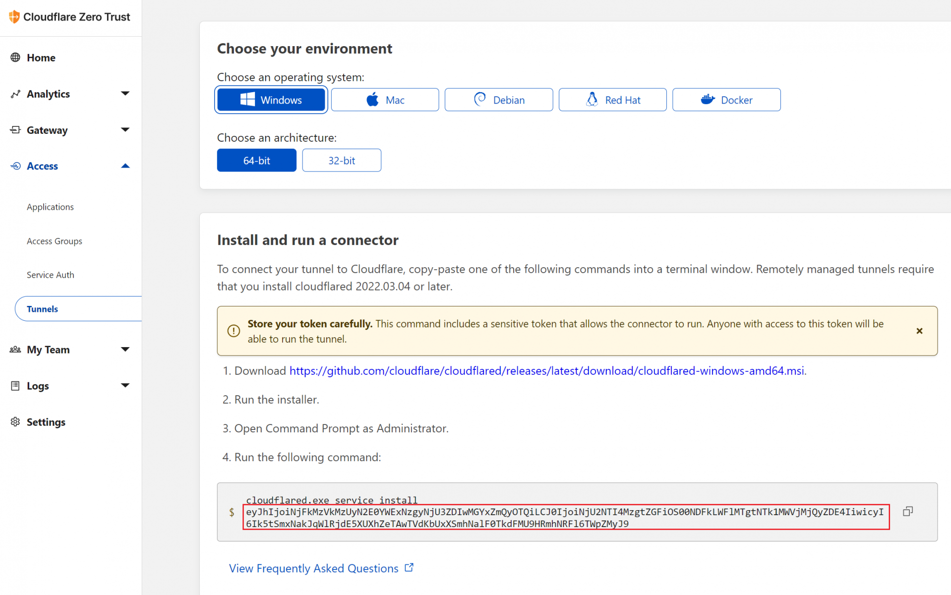Screen dimensions: 951x595
Task: Click the My Team people icon
Action: coord(15,350)
